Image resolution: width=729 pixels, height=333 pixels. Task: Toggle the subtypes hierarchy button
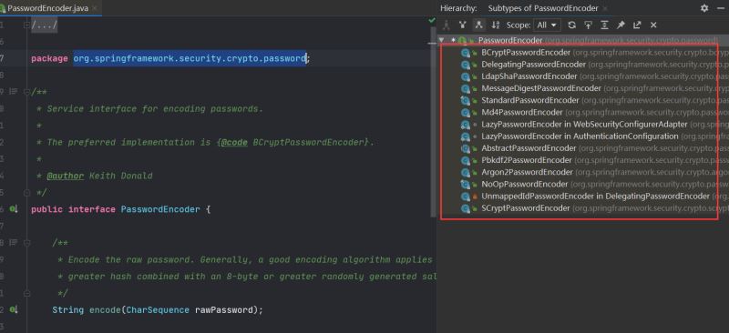pyautogui.click(x=477, y=25)
